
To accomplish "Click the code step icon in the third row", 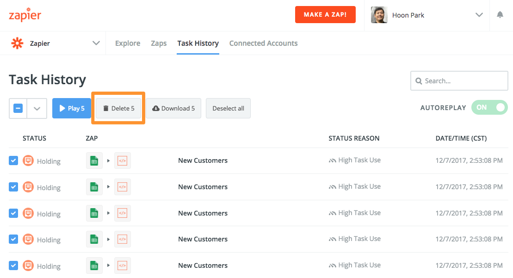I will [123, 213].
